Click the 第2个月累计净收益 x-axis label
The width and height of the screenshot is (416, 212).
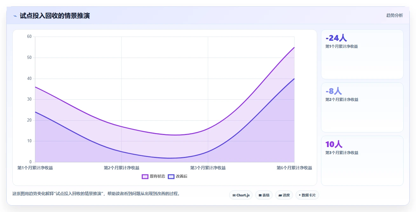pos(122,168)
